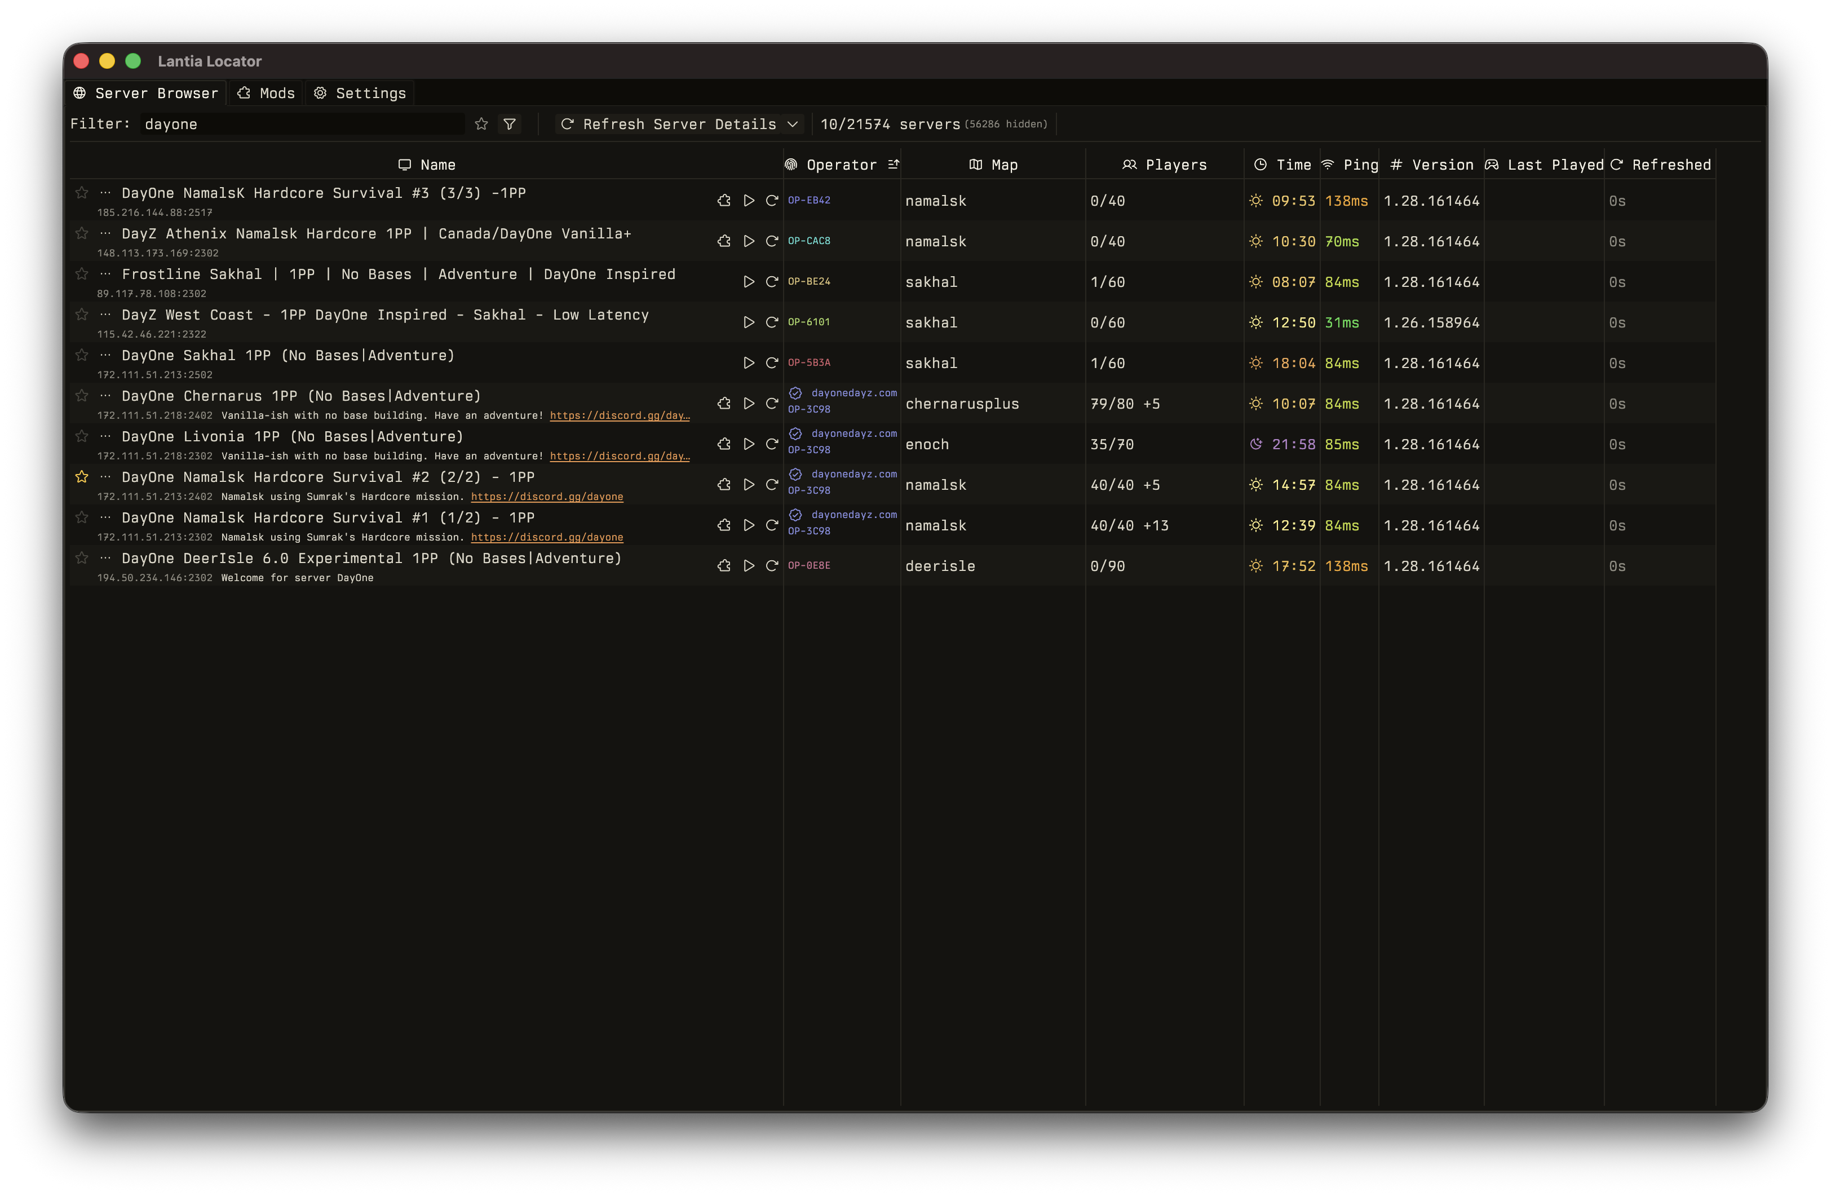
Task: Select the Mods tab puzzle icon
Action: [x=244, y=93]
